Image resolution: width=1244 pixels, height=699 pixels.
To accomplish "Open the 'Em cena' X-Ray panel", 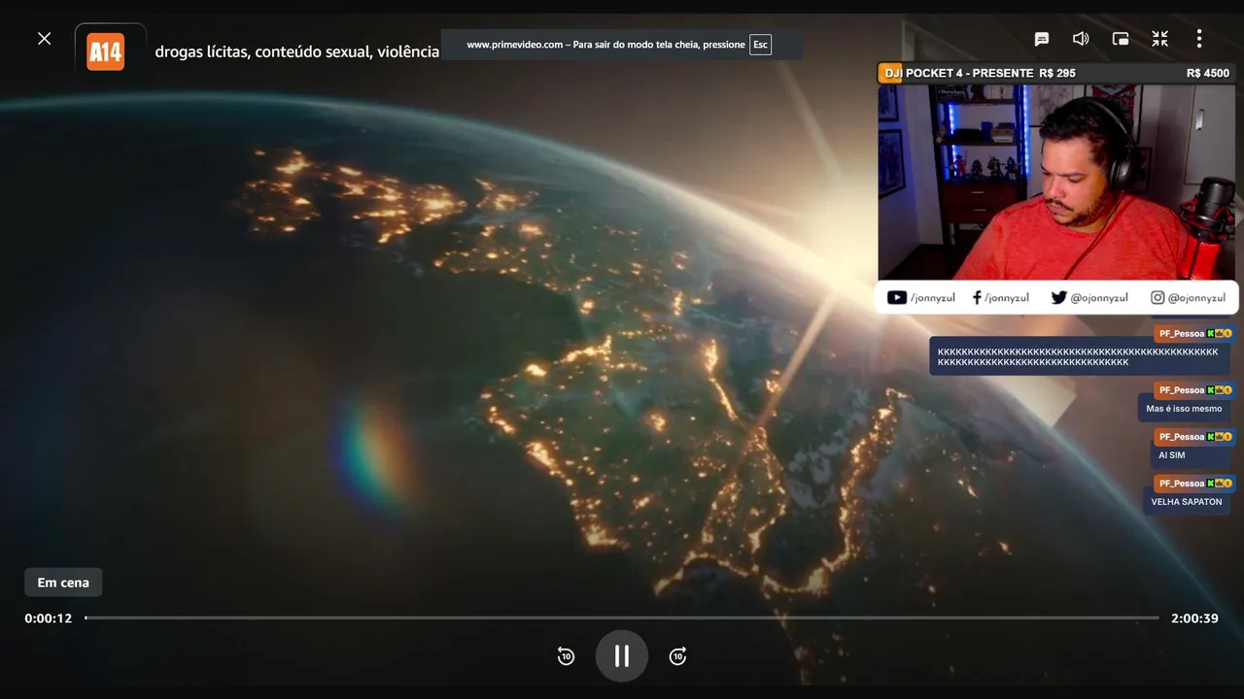I will [x=63, y=582].
